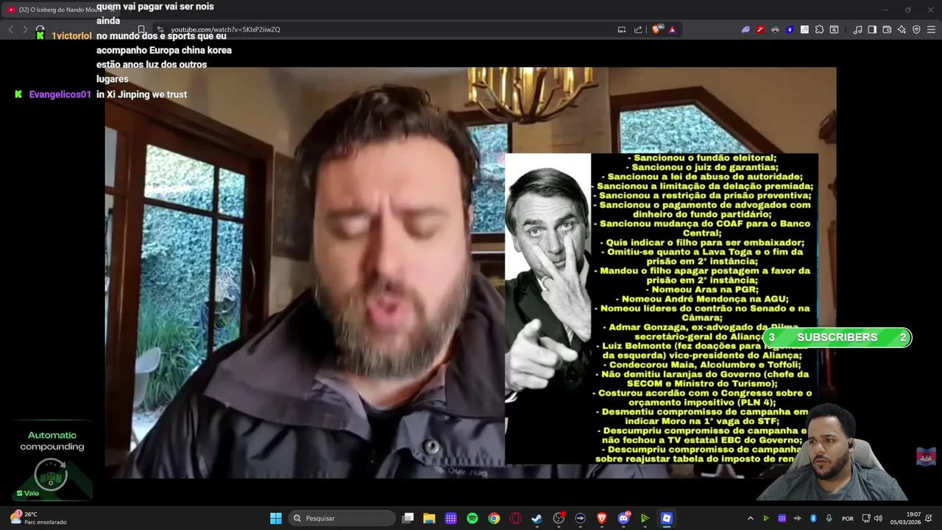
Task: Open Task View on the taskbar
Action: point(408,518)
